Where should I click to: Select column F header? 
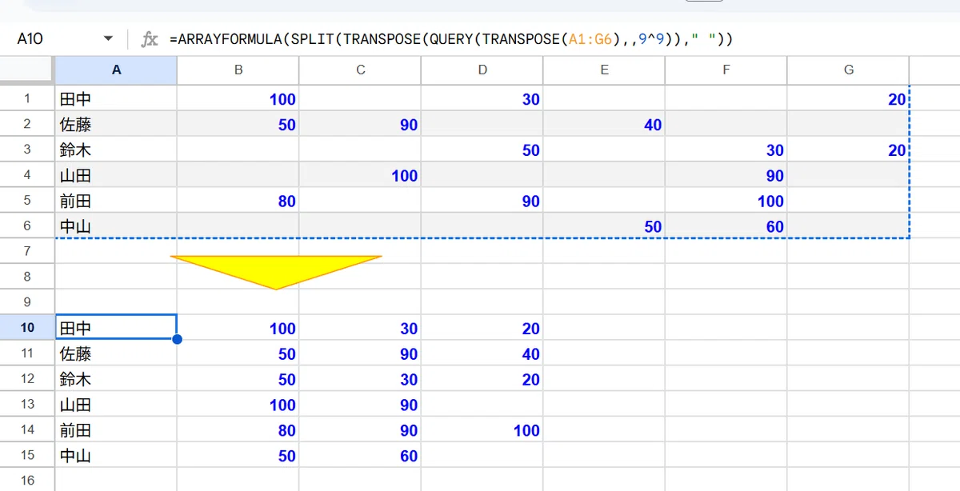click(726, 70)
